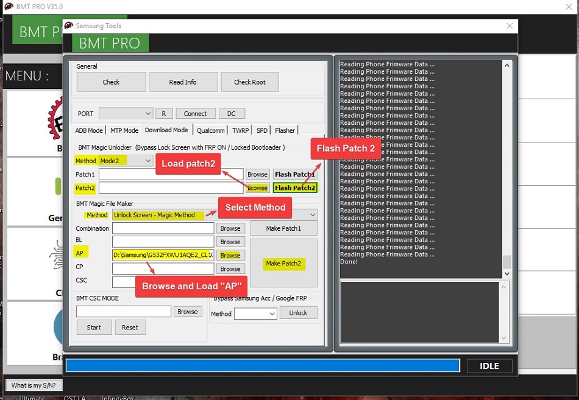This screenshot has height=400, width=579.
Task: Switch to the Flasher tab
Action: 285,130
